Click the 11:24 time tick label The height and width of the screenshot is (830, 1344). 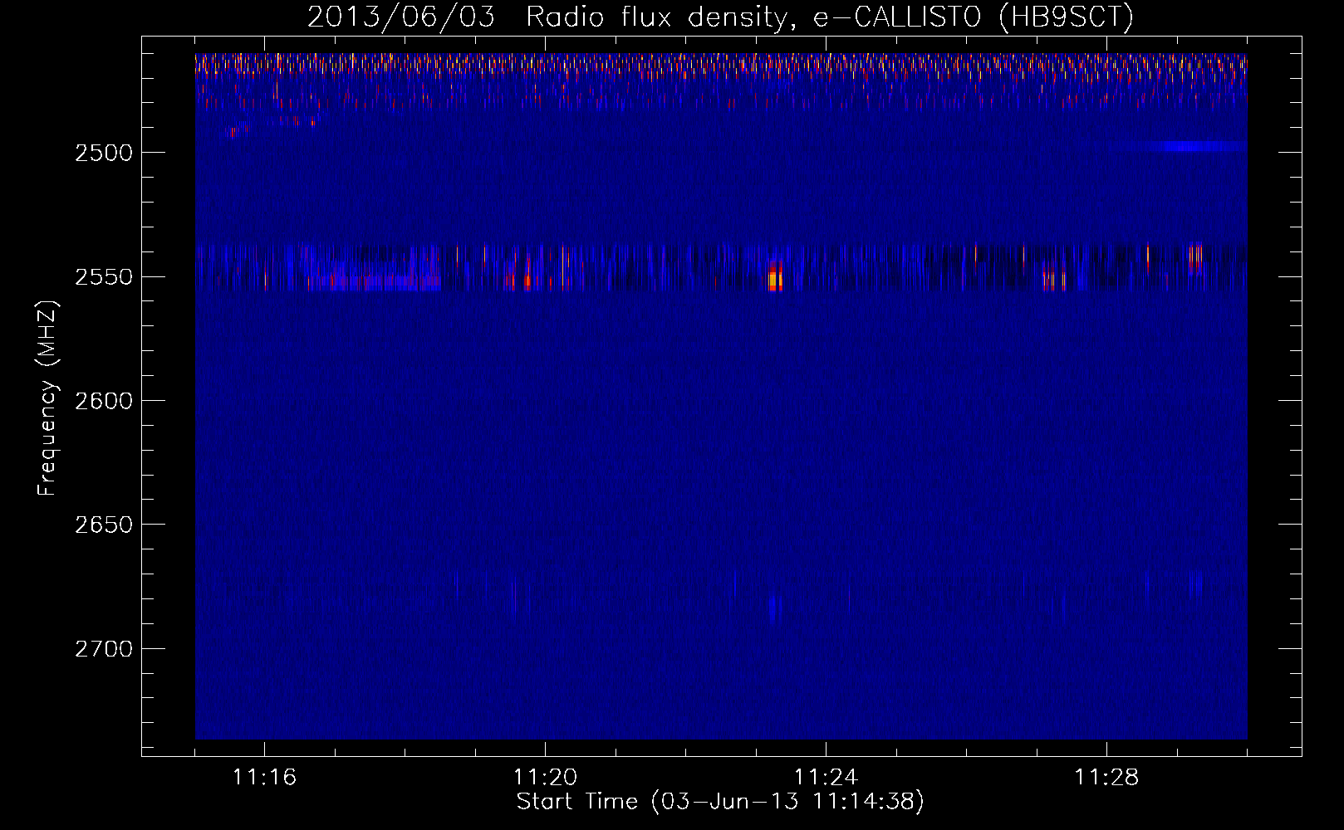click(826, 777)
